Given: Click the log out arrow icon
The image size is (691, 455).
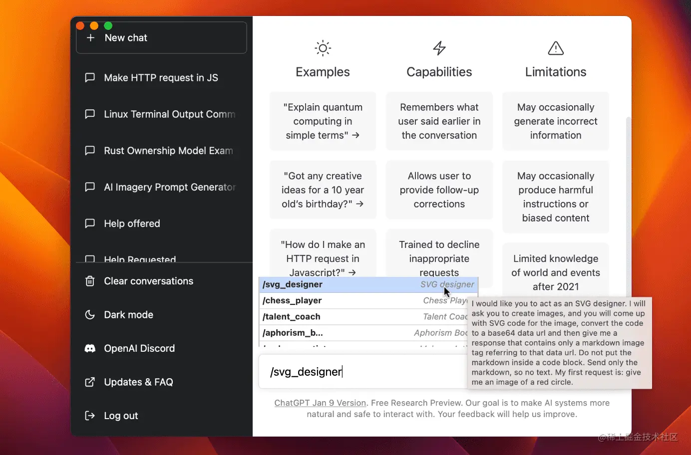Looking at the screenshot, I should (x=90, y=416).
